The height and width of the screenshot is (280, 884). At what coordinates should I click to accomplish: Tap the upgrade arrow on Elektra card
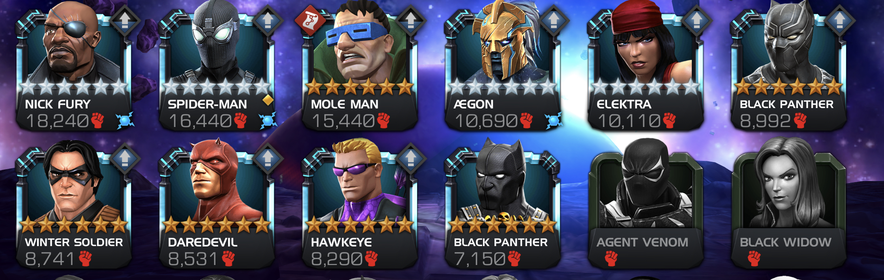click(697, 20)
